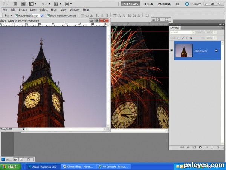Add a layer style with fx icon
226x170 pixels.
188,147
